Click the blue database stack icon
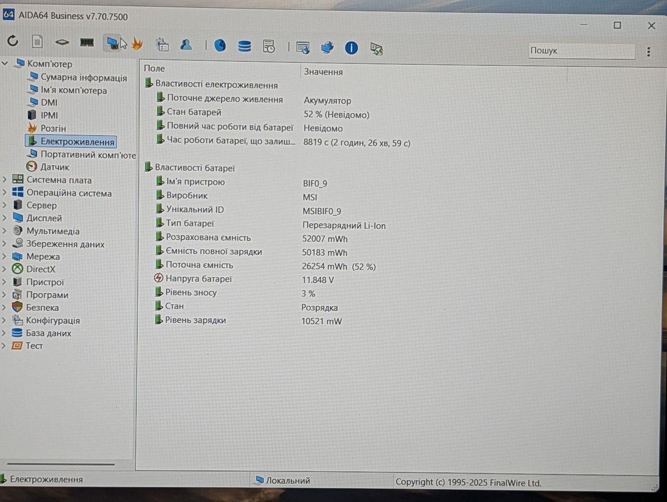Screen dimensions: 667x502 tap(244, 46)
